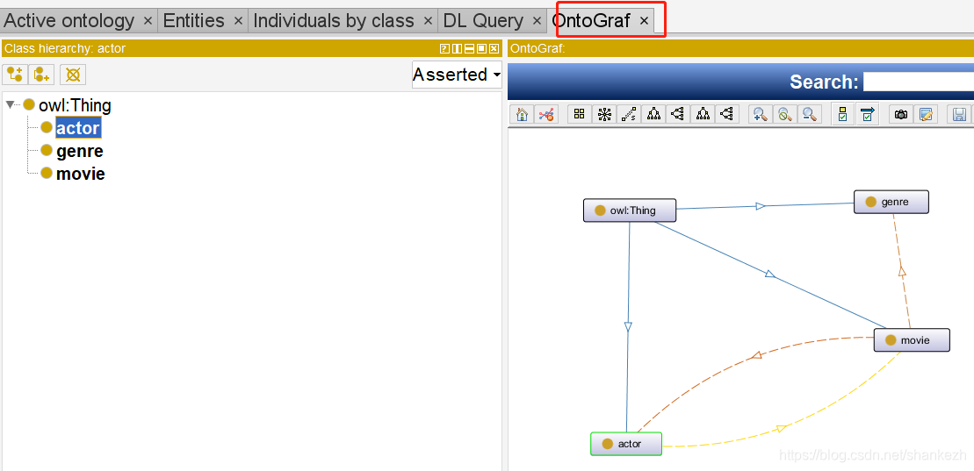Zoom in on the OntoGraf graph

click(x=760, y=114)
